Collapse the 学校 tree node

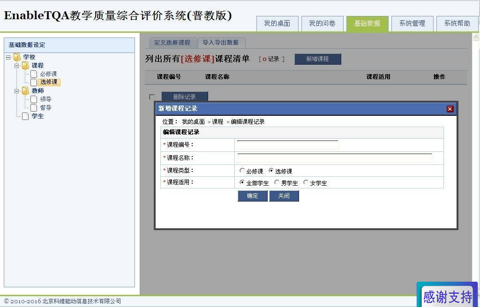point(8,57)
